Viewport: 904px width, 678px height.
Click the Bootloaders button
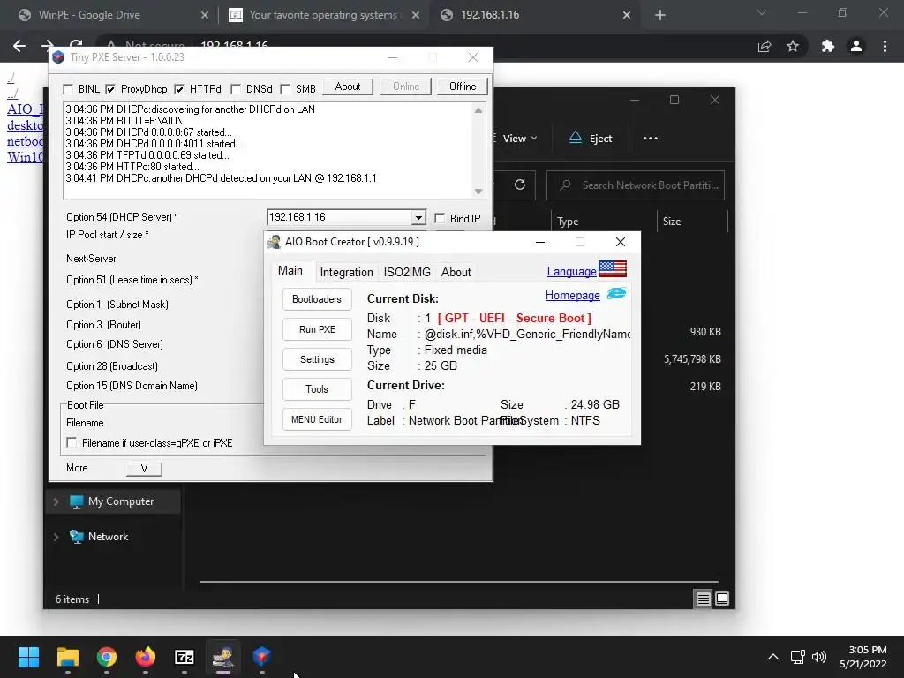tap(317, 299)
